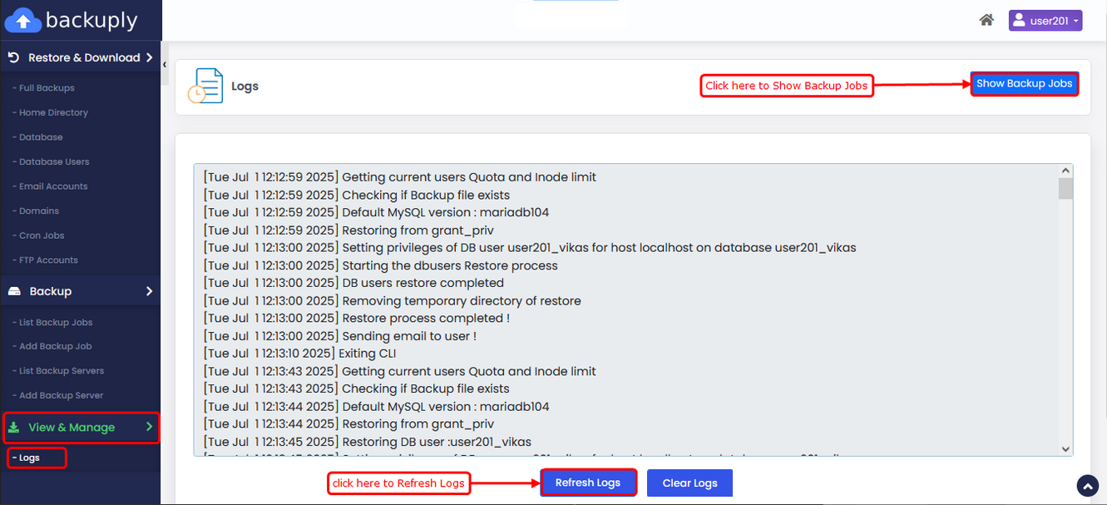The width and height of the screenshot is (1107, 505).
Task: Click the home icon in top bar
Action: point(986,20)
